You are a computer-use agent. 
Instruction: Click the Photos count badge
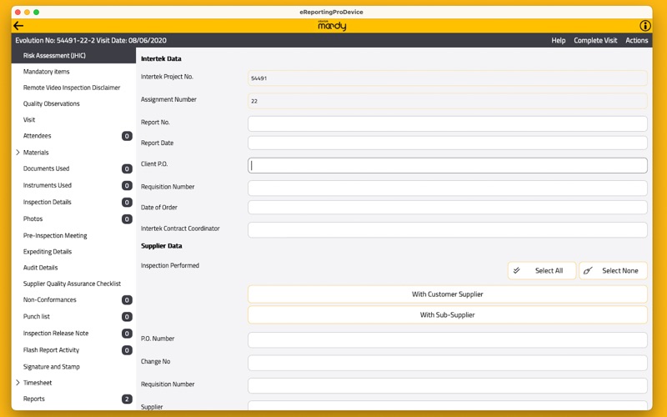click(127, 219)
